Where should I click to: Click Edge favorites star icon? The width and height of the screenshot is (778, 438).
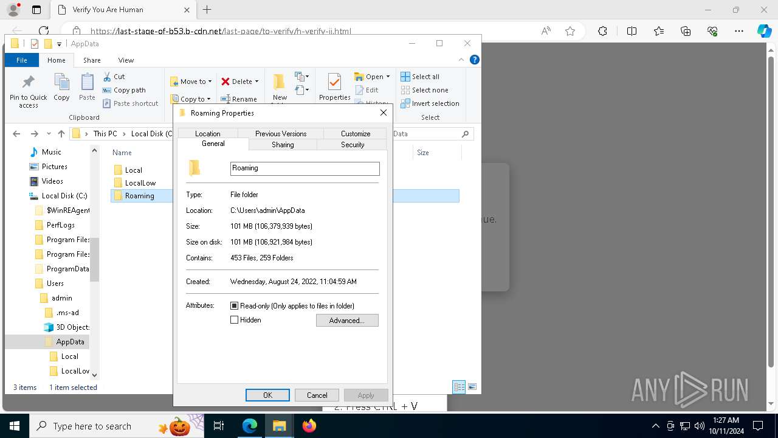pos(570,31)
